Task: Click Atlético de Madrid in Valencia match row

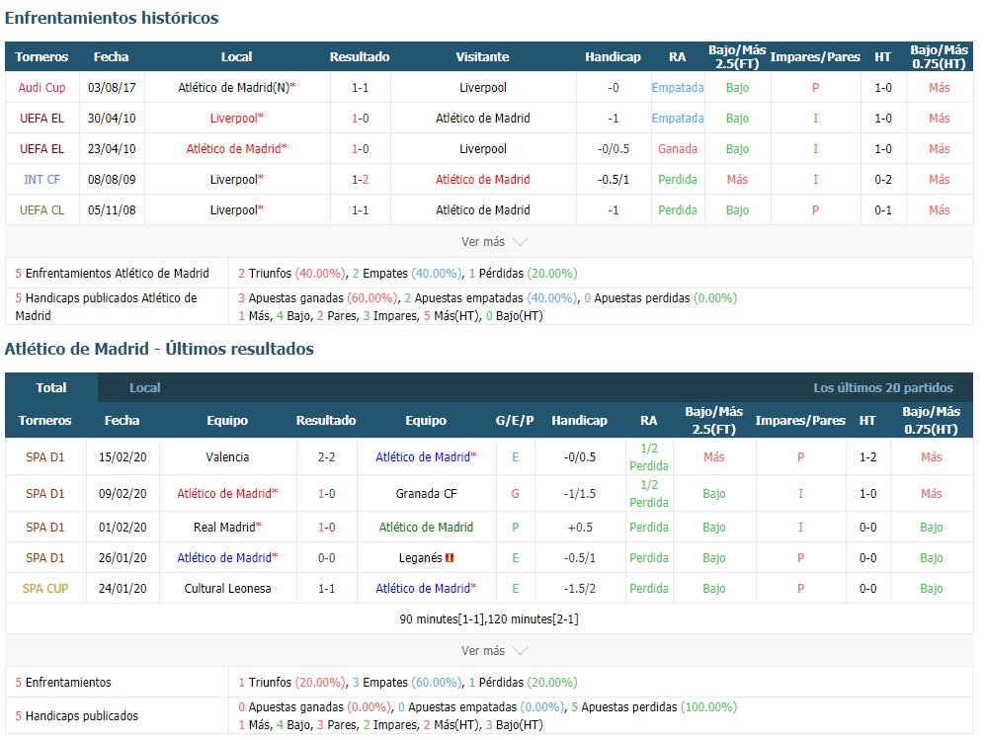Action: pyautogui.click(x=426, y=457)
